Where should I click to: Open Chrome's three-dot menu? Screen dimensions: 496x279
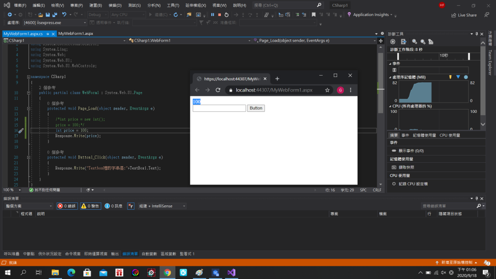click(351, 90)
